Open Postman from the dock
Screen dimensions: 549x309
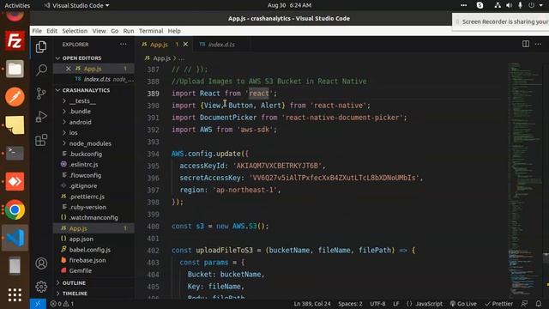point(15,97)
